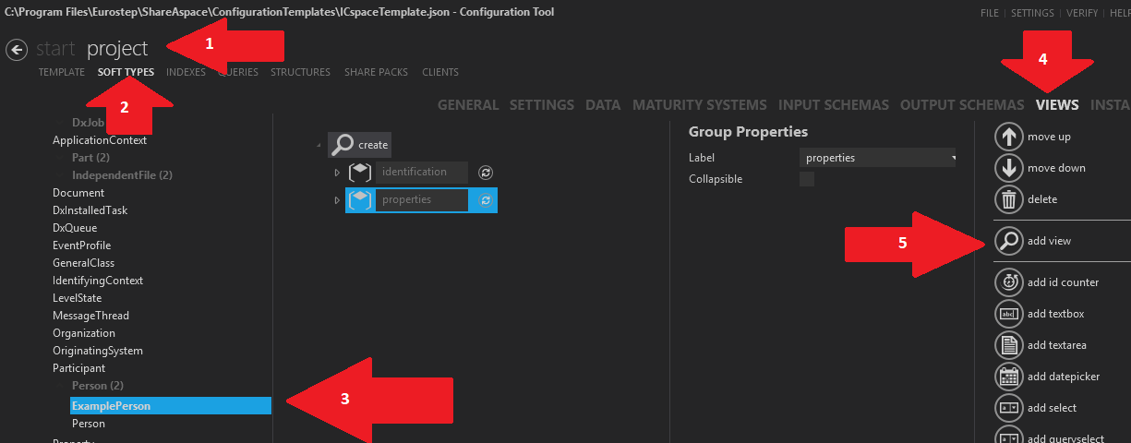Screen dimensions: 1131x443
Task: Click refresh icon beside identification
Action: click(486, 173)
